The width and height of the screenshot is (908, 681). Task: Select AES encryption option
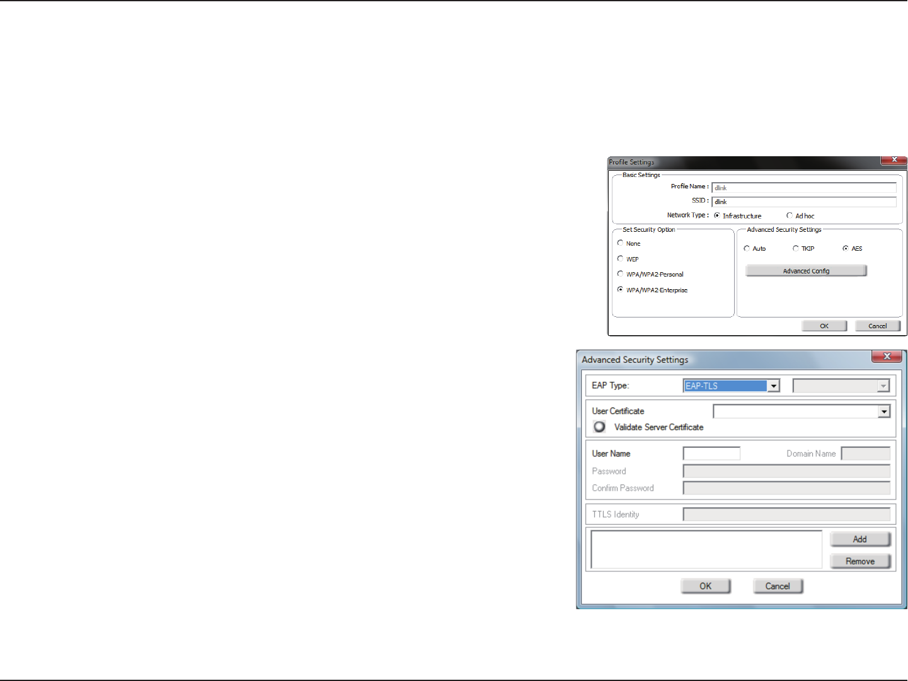[846, 248]
